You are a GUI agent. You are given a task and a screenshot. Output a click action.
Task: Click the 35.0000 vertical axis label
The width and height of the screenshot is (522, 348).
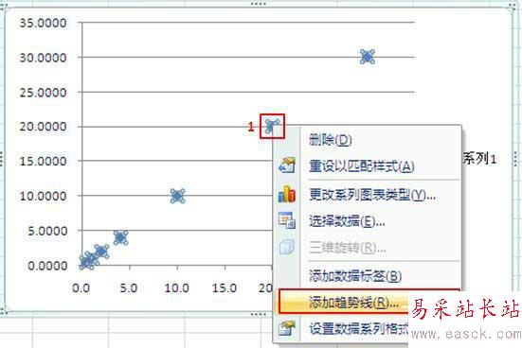click(43, 24)
